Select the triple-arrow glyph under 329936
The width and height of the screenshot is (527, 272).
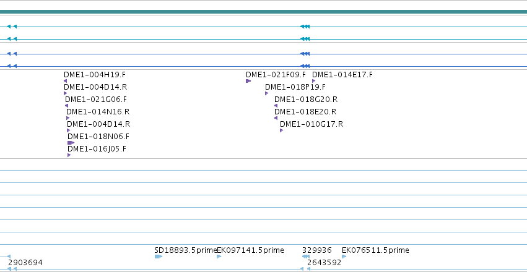point(305,257)
